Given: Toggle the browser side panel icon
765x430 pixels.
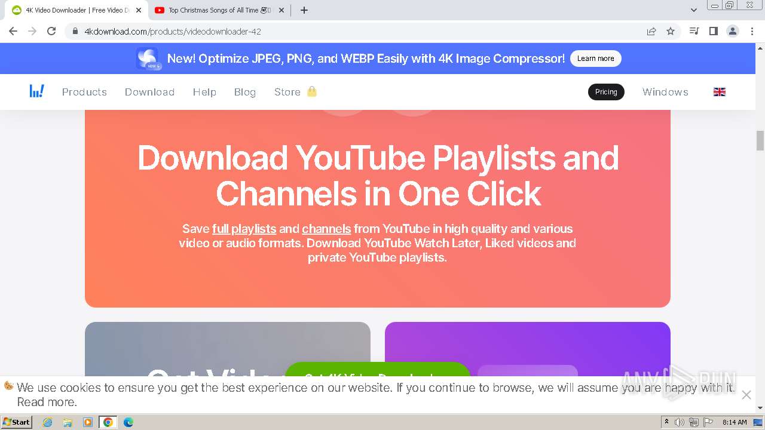Looking at the screenshot, I should (713, 31).
